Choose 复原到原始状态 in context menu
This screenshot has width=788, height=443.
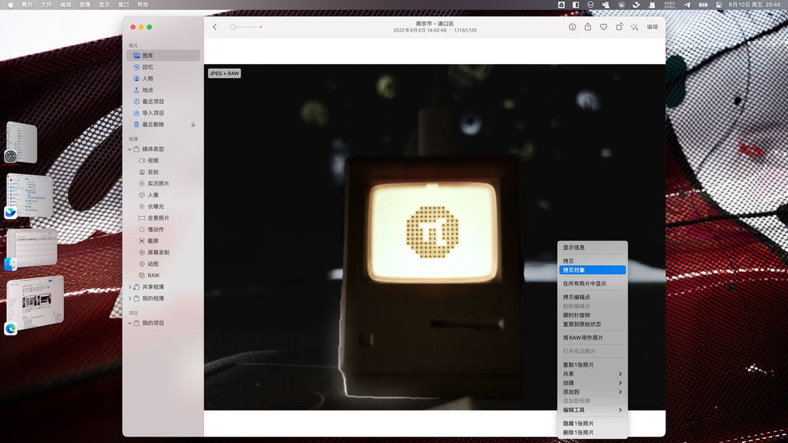(x=592, y=324)
